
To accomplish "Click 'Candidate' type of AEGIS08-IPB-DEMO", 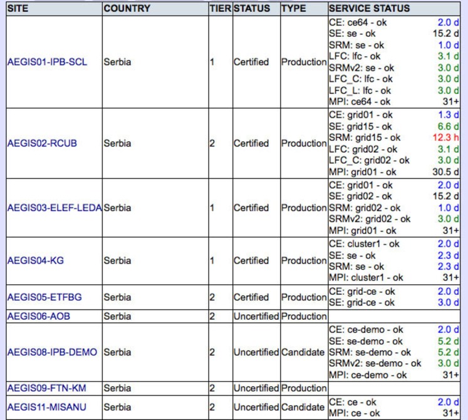I will [303, 352].
